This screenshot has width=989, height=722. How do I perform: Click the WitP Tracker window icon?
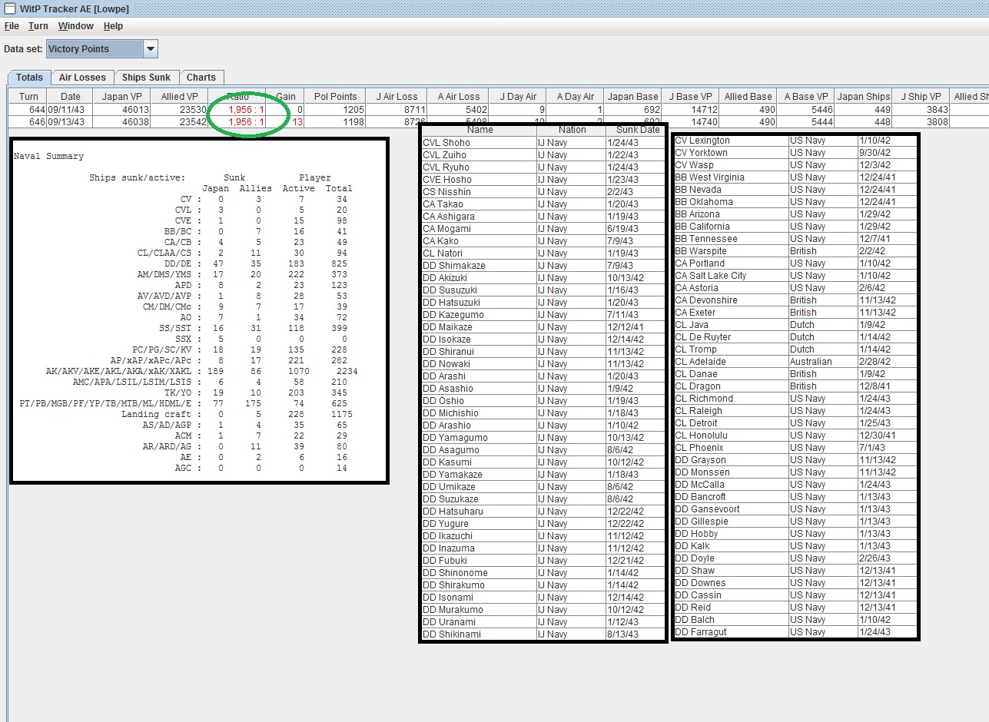9,8
